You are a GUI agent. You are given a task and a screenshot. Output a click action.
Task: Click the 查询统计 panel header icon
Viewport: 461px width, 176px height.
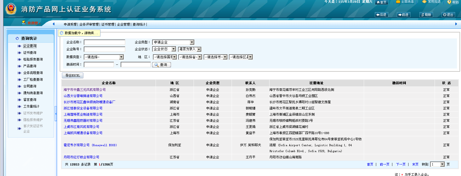click(17, 38)
